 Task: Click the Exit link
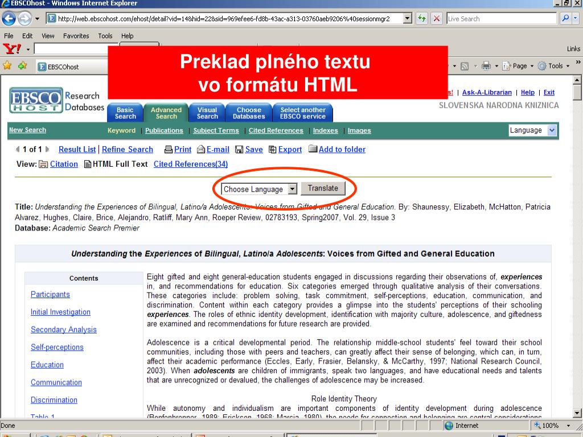click(x=549, y=93)
